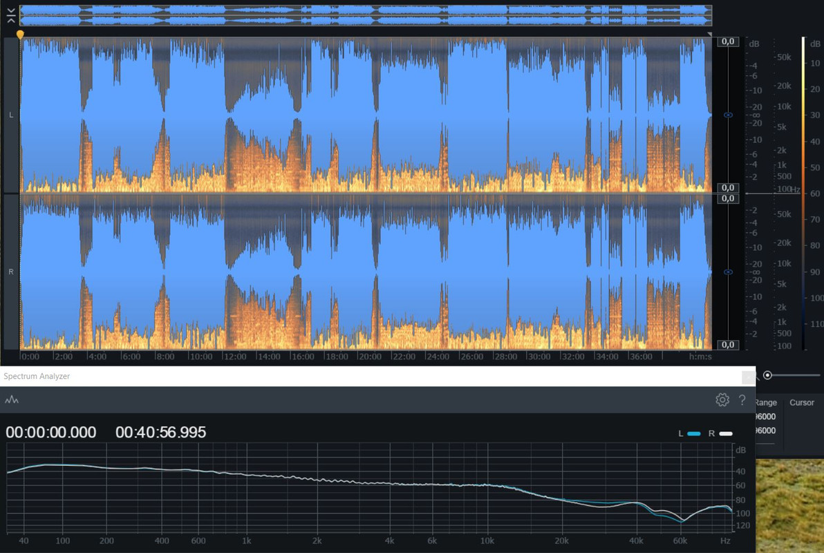Open Spectrum Analyzer settings gear
Screen dimensions: 824x553
[x=722, y=400]
